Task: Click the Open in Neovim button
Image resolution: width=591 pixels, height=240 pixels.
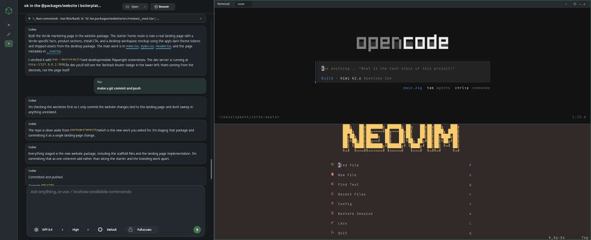Action: click(x=132, y=7)
